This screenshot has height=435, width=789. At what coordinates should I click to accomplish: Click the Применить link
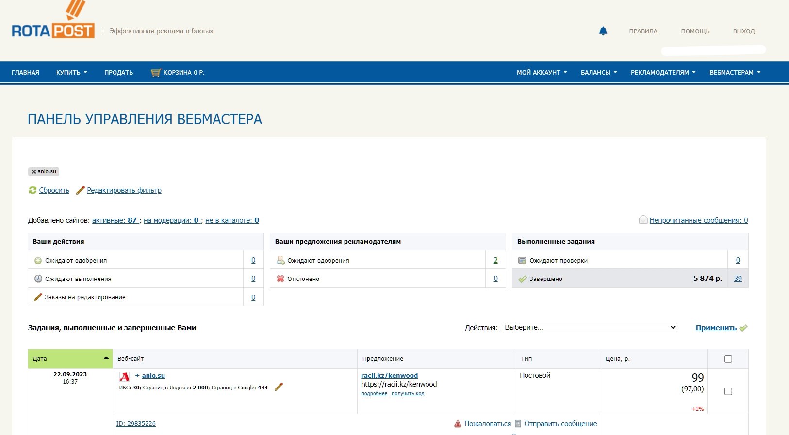tap(716, 328)
